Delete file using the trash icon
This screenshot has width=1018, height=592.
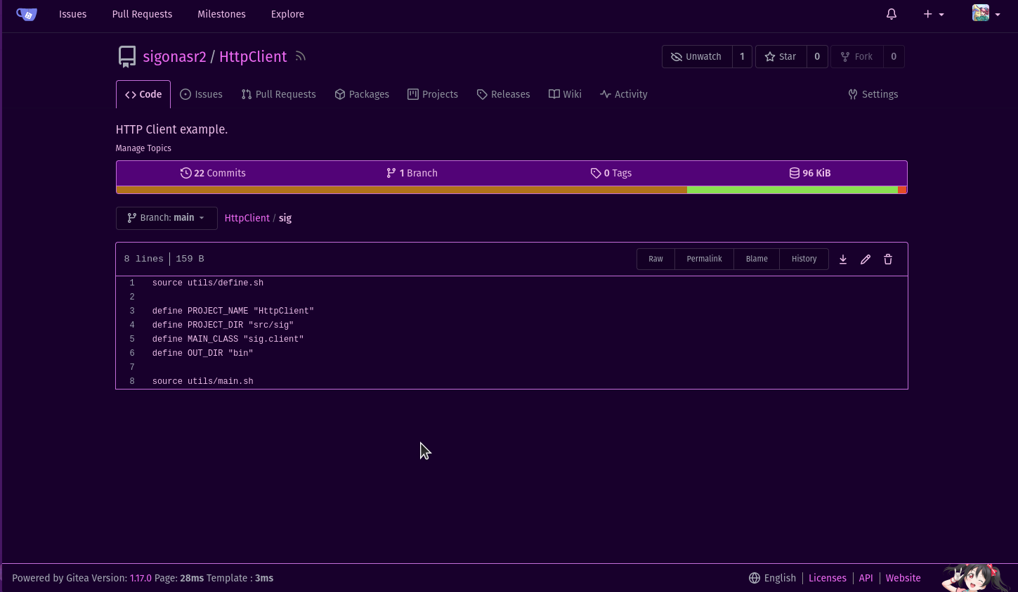click(888, 259)
